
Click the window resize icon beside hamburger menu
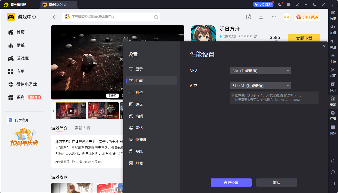[x=297, y=4]
